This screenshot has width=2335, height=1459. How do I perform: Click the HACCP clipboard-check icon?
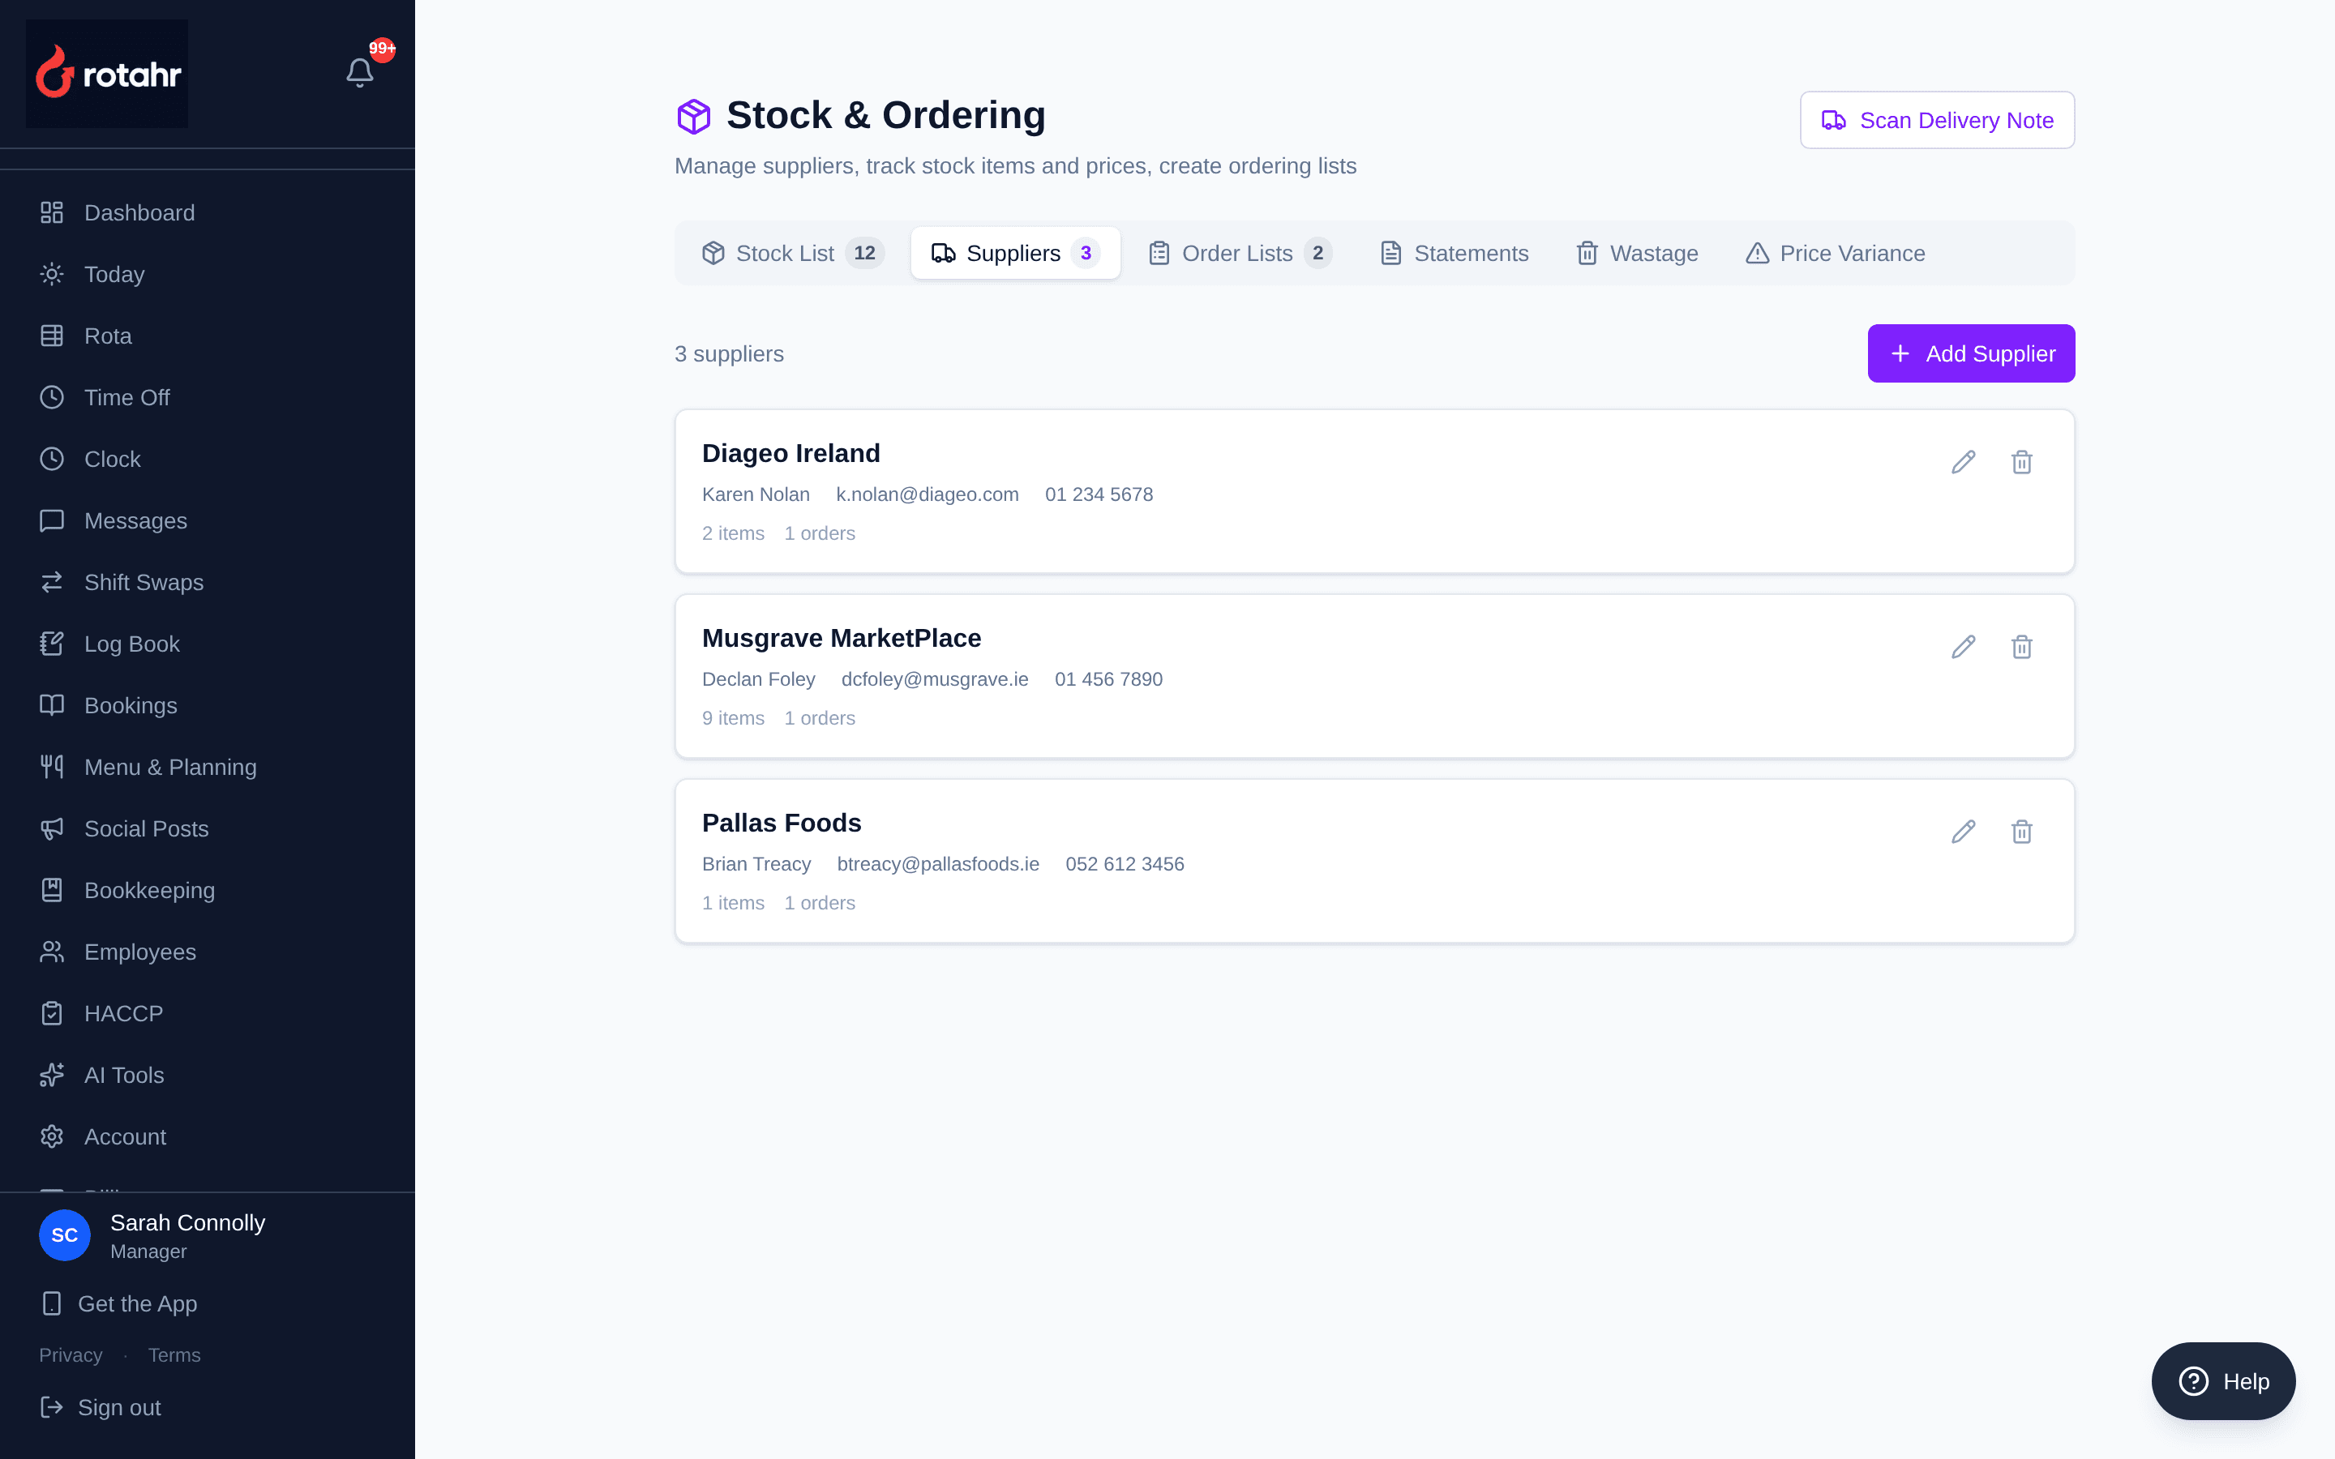tap(52, 1013)
